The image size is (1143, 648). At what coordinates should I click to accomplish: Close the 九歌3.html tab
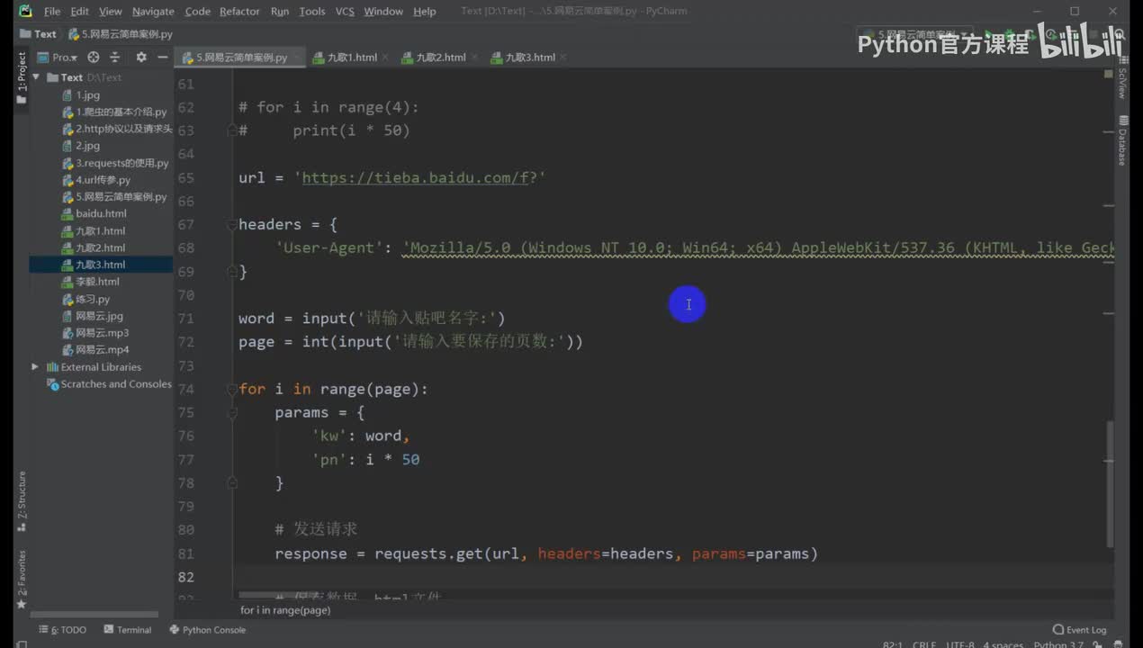click(x=564, y=58)
